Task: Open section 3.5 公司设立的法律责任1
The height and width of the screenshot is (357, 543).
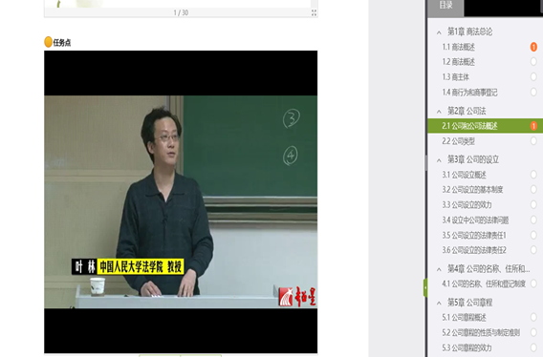Action: click(474, 235)
